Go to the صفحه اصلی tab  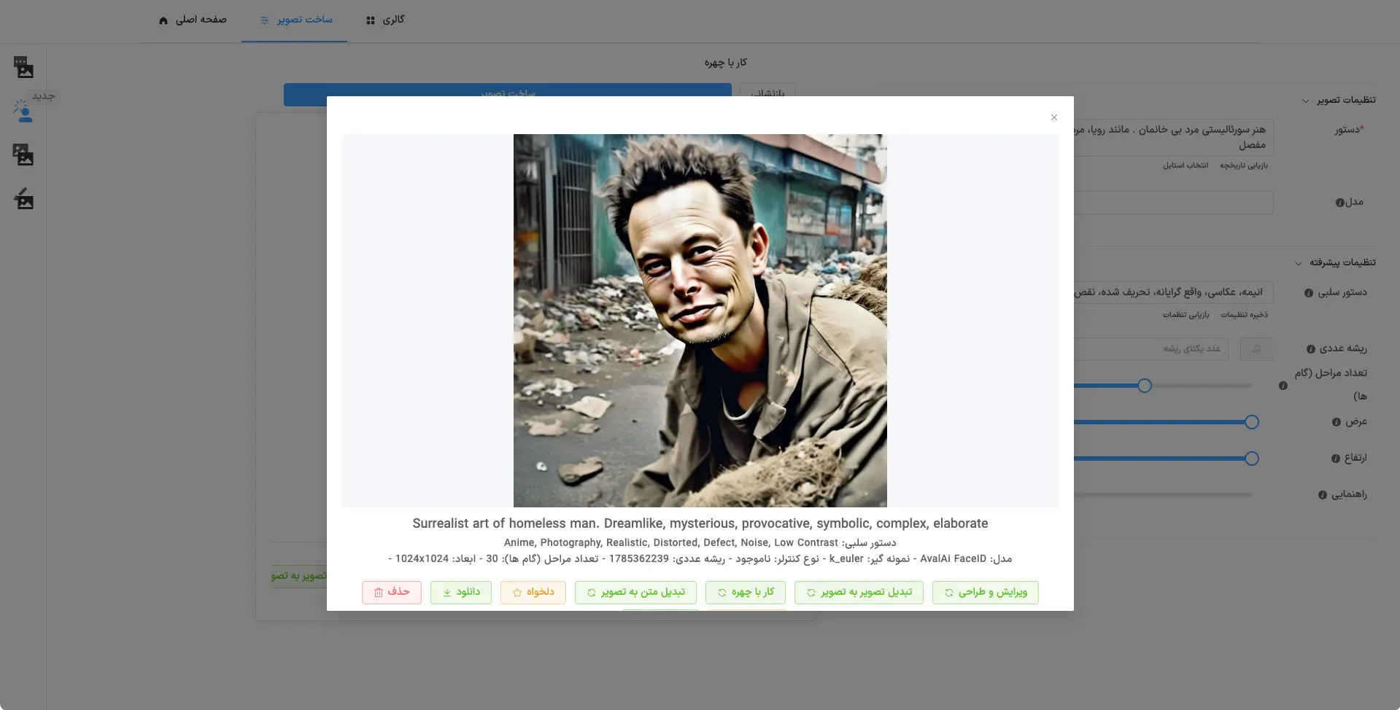(193, 20)
